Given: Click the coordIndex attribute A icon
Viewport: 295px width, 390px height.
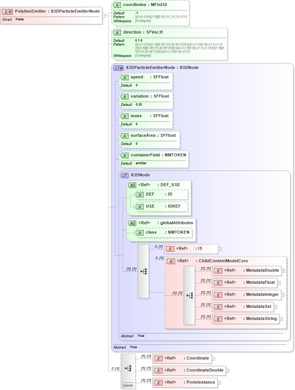Looking at the screenshot, I should pyautogui.click(x=117, y=5).
